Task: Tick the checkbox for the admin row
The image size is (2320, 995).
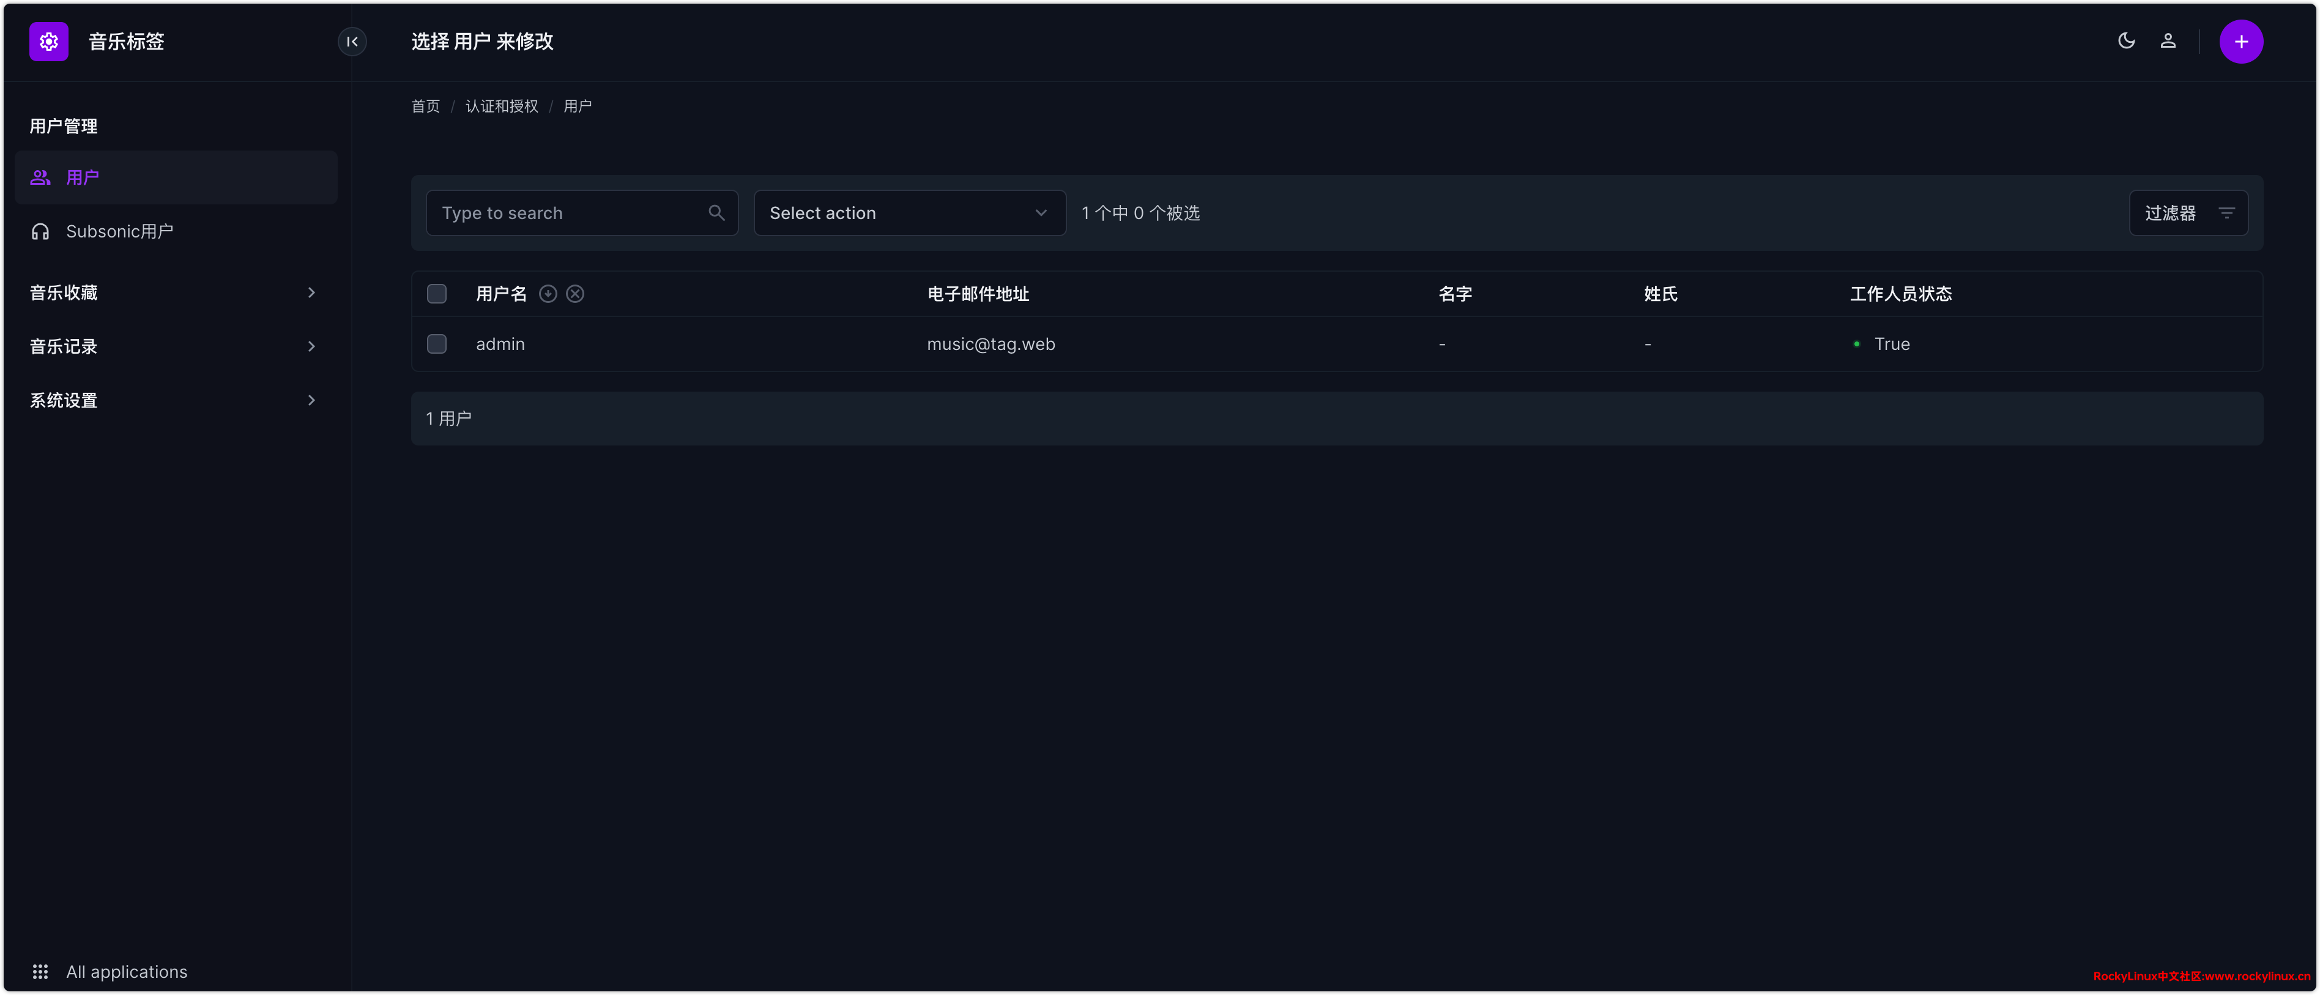Action: click(x=437, y=344)
